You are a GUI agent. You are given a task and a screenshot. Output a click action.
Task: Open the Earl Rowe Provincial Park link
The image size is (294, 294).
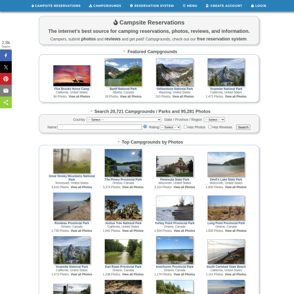(123, 267)
